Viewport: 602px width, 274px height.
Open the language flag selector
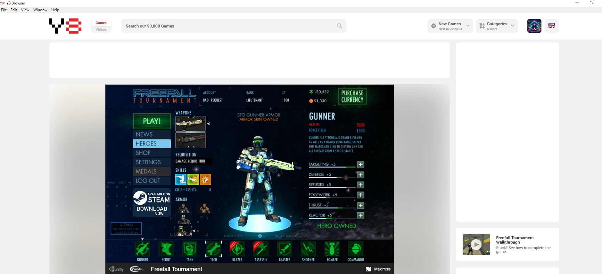click(551, 26)
